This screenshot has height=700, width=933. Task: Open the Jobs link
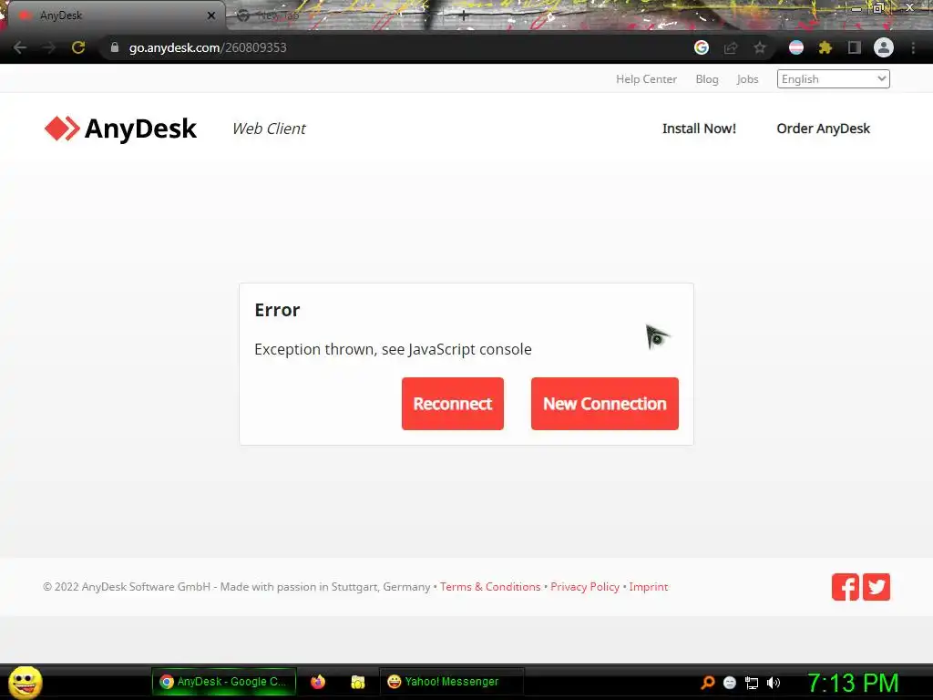pos(747,79)
